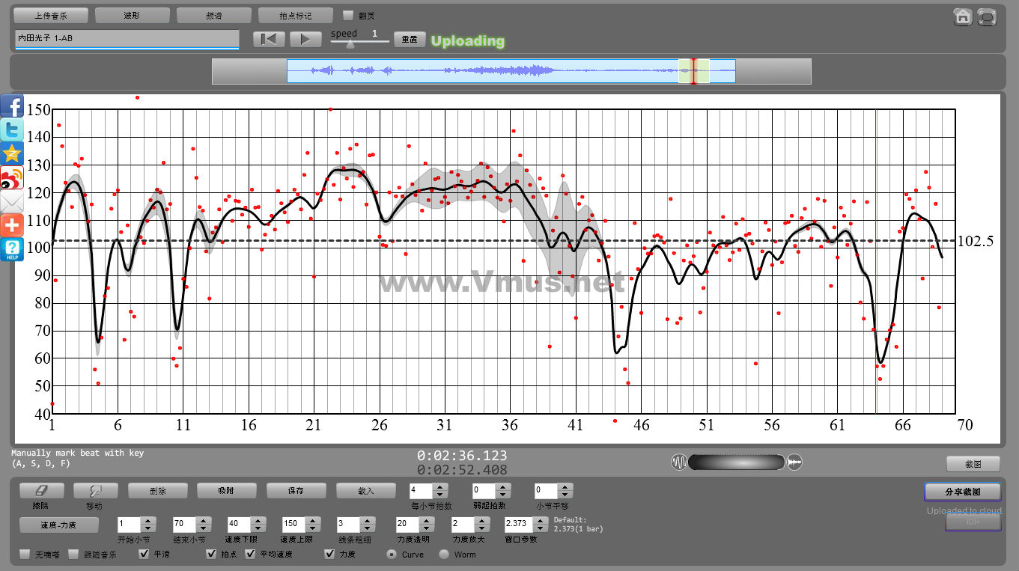The image size is (1019, 571).
Task: Open the Help question mark icon
Action: (12, 249)
